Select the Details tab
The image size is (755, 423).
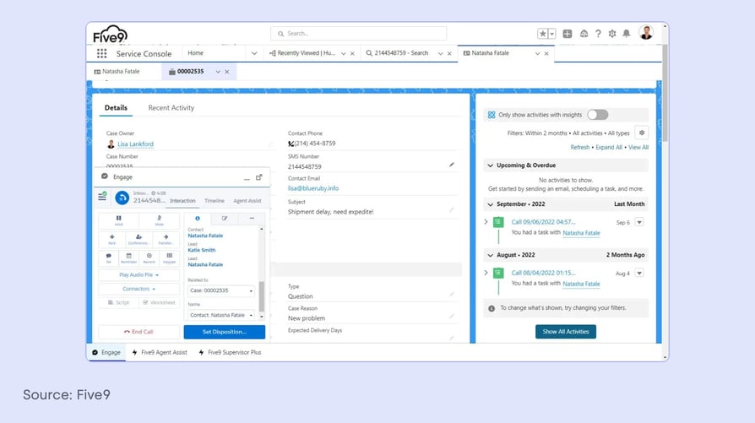pos(116,108)
